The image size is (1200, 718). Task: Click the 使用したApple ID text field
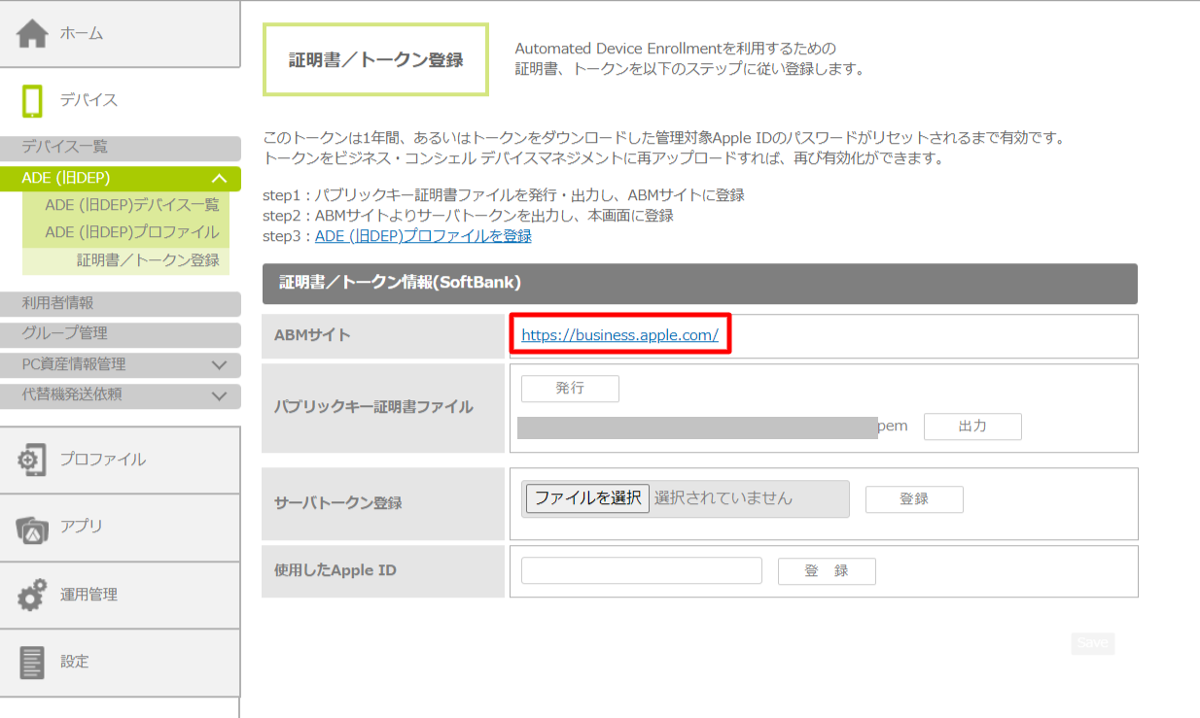pos(641,571)
